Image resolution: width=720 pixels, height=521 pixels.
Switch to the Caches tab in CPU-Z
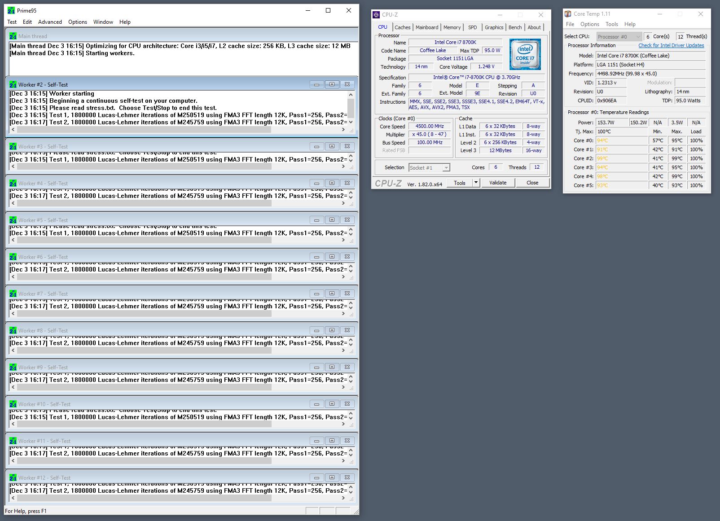point(403,27)
